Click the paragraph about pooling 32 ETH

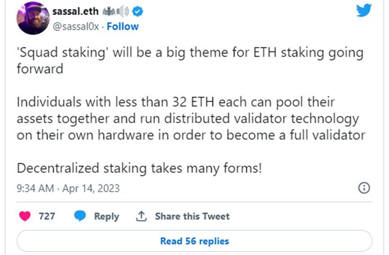[189, 118]
